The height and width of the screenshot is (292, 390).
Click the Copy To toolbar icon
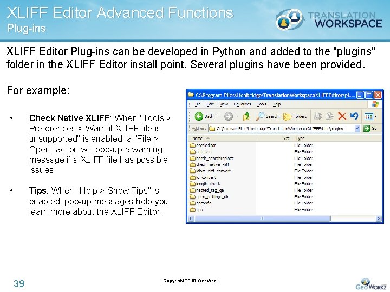[330, 116]
